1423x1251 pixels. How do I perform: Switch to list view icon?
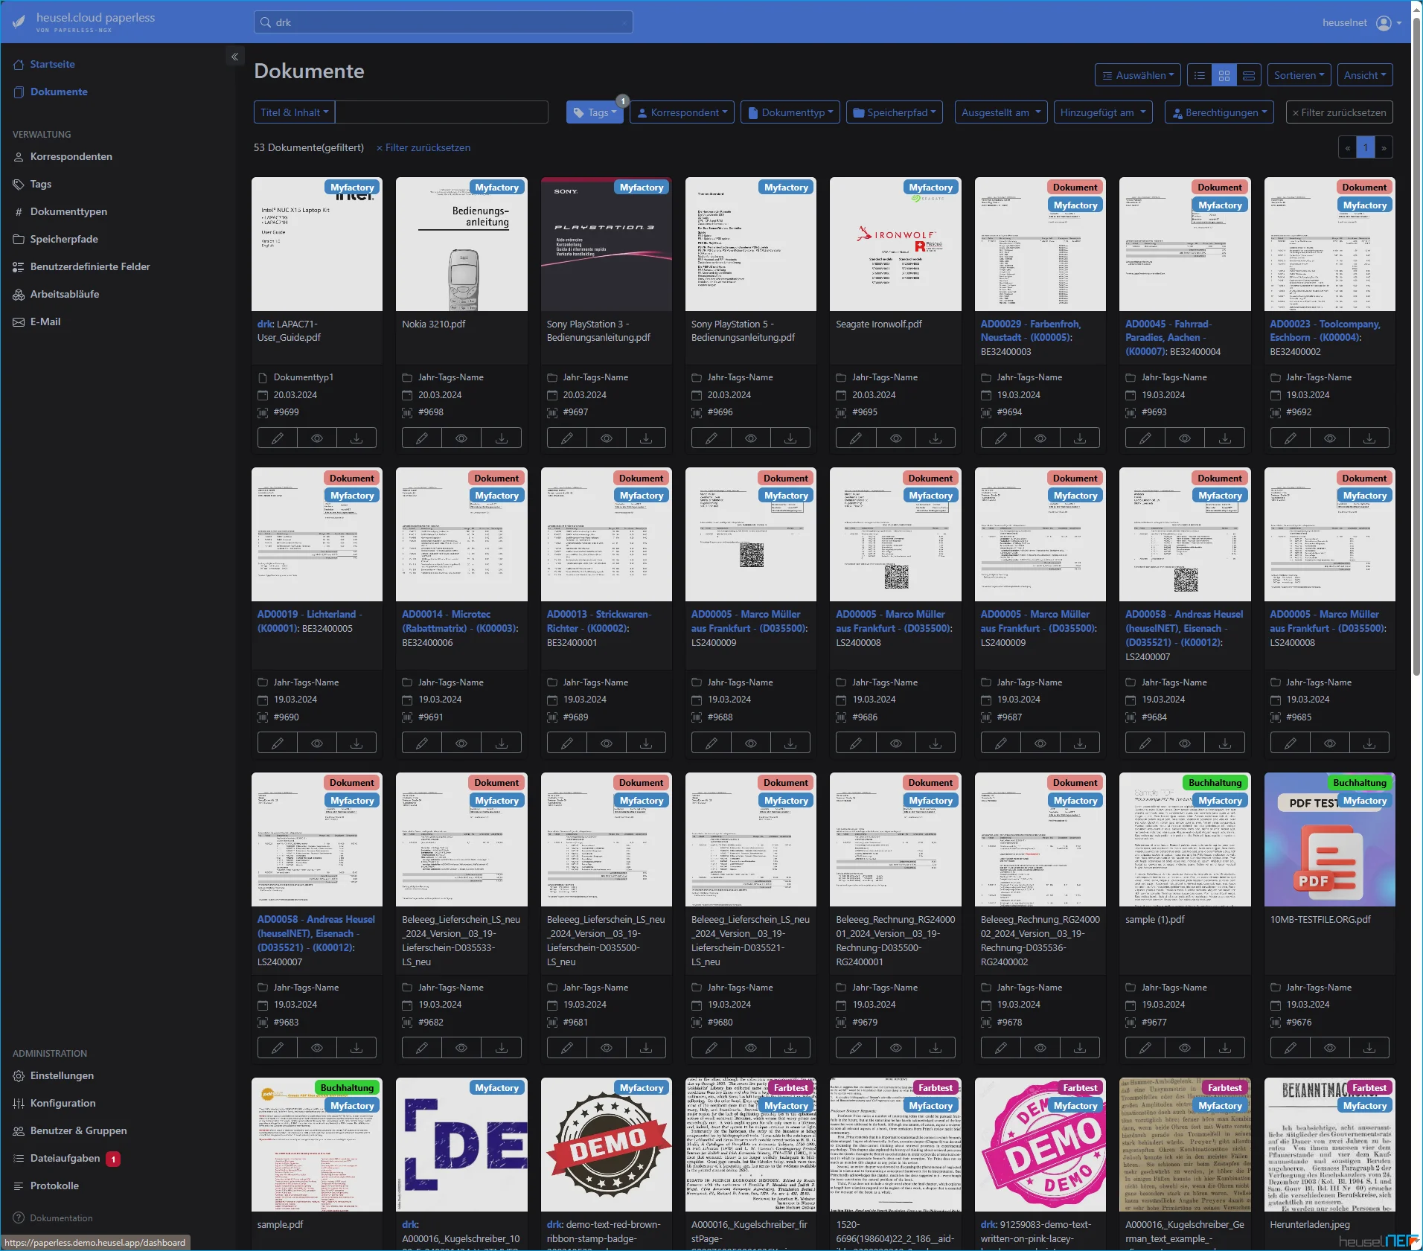(x=1200, y=75)
